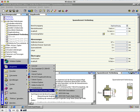140x112 pixels.
Task: Launch Internet Explorer from Programme menu
Action: coord(41,74)
